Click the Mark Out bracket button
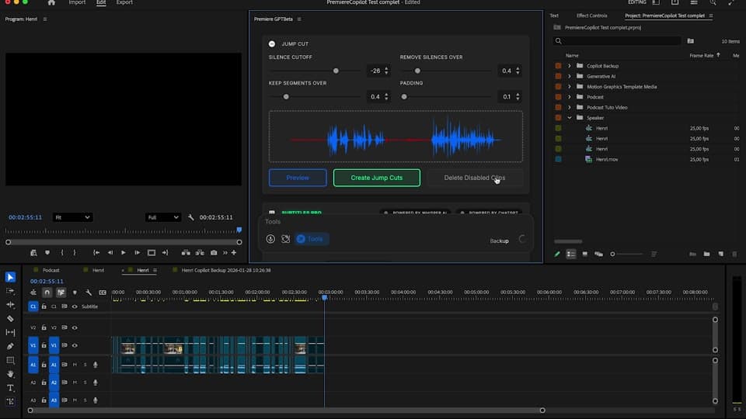Viewport: 746px width, 419px height. pos(75,253)
